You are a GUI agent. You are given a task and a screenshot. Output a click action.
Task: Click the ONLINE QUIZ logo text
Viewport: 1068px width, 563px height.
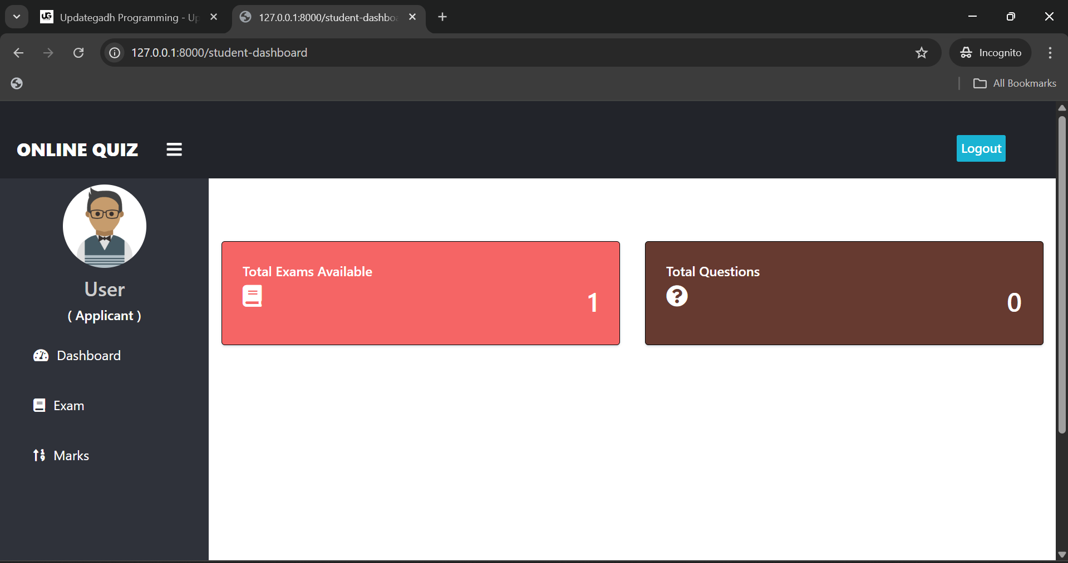click(x=77, y=150)
